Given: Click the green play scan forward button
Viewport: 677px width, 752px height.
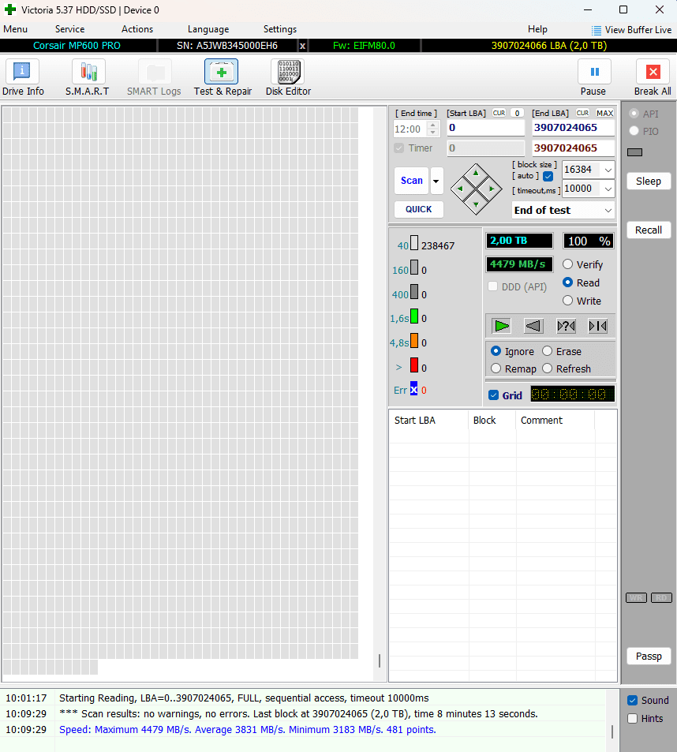Looking at the screenshot, I should [x=502, y=326].
